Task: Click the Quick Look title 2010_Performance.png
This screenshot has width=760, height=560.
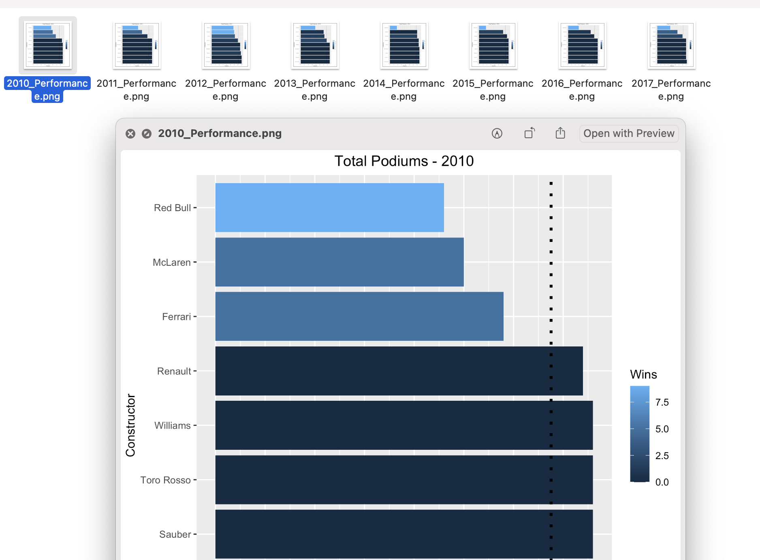Action: click(x=220, y=133)
